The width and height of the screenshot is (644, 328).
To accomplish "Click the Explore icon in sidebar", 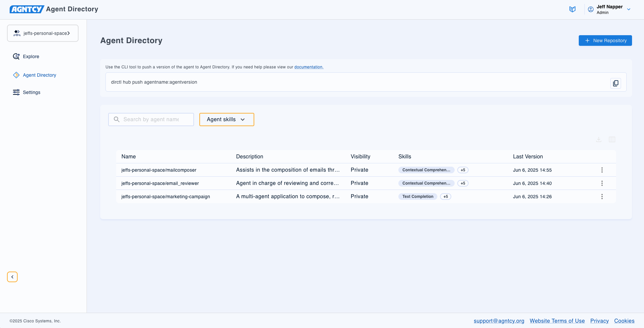I will pyautogui.click(x=16, y=56).
